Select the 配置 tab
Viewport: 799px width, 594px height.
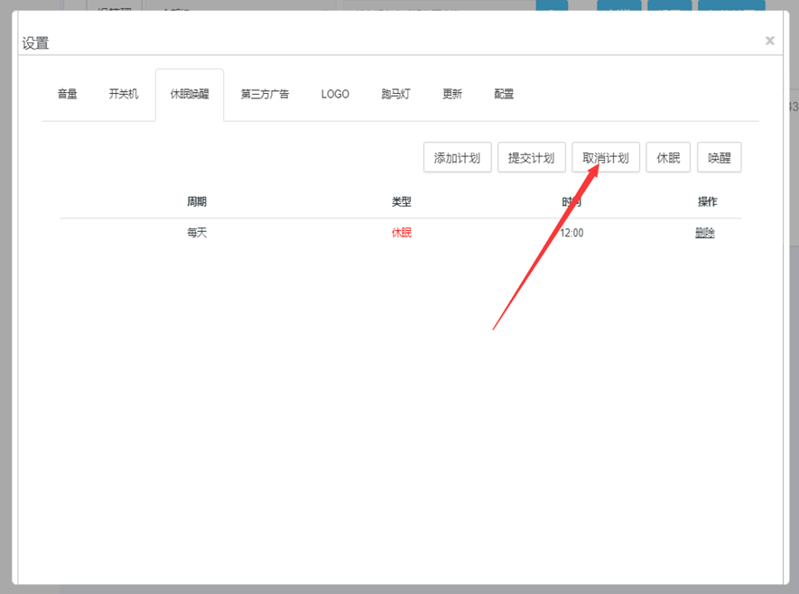[504, 94]
